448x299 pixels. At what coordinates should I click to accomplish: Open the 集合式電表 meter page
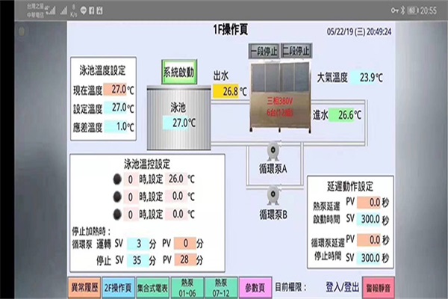tap(152, 288)
